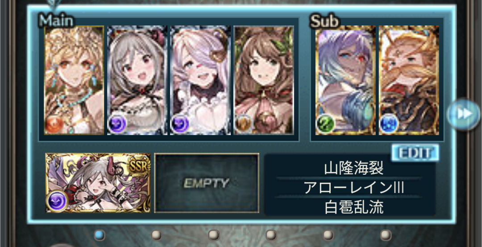
Task: Select the gray-haired main character with horn
Action: tap(137, 80)
